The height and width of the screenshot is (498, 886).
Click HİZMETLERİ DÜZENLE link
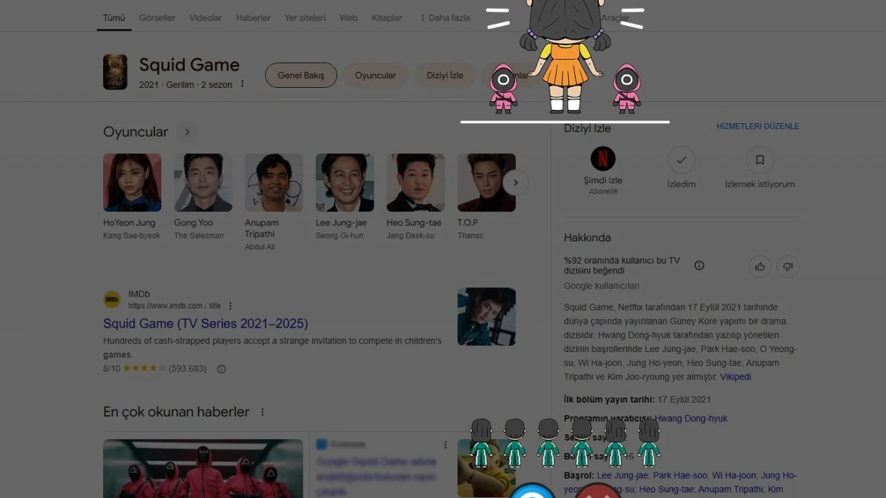pos(757,127)
